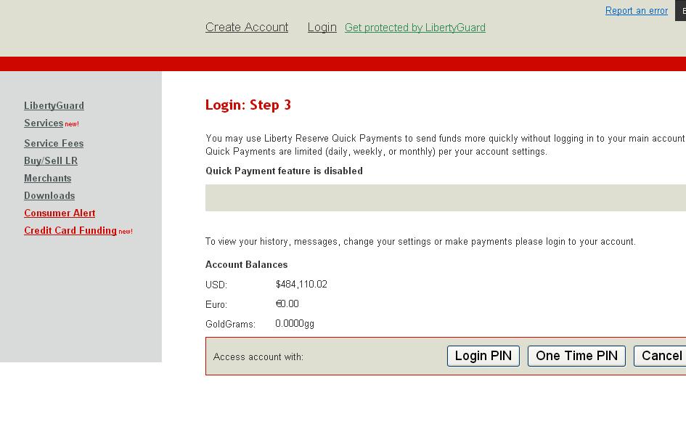Screen dimensions: 686x432
Task: Choose the One Time PIN button
Action: [x=576, y=356]
